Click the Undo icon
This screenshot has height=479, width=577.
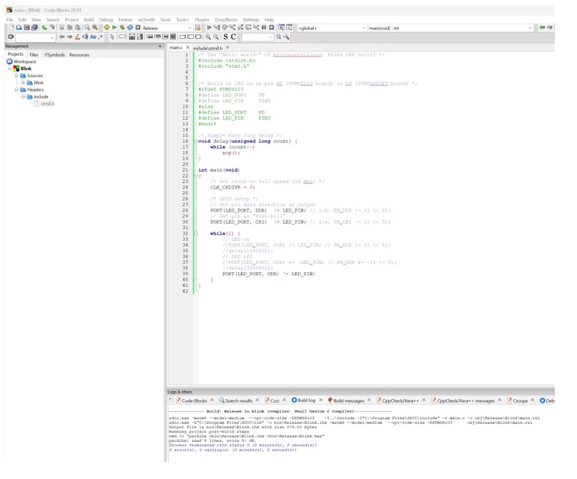44,28
